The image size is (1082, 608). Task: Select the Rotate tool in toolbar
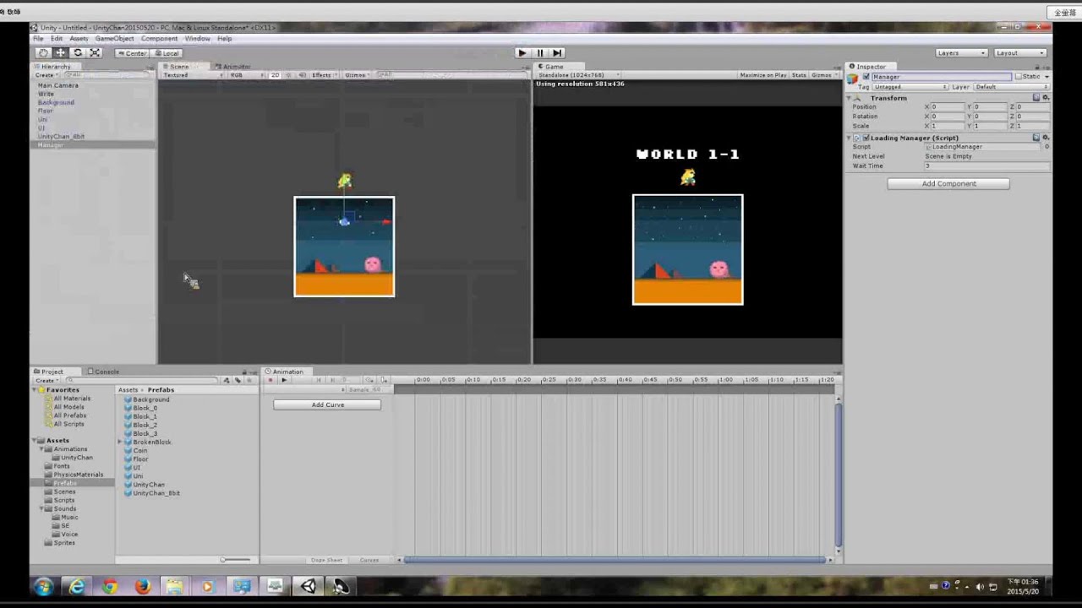77,52
